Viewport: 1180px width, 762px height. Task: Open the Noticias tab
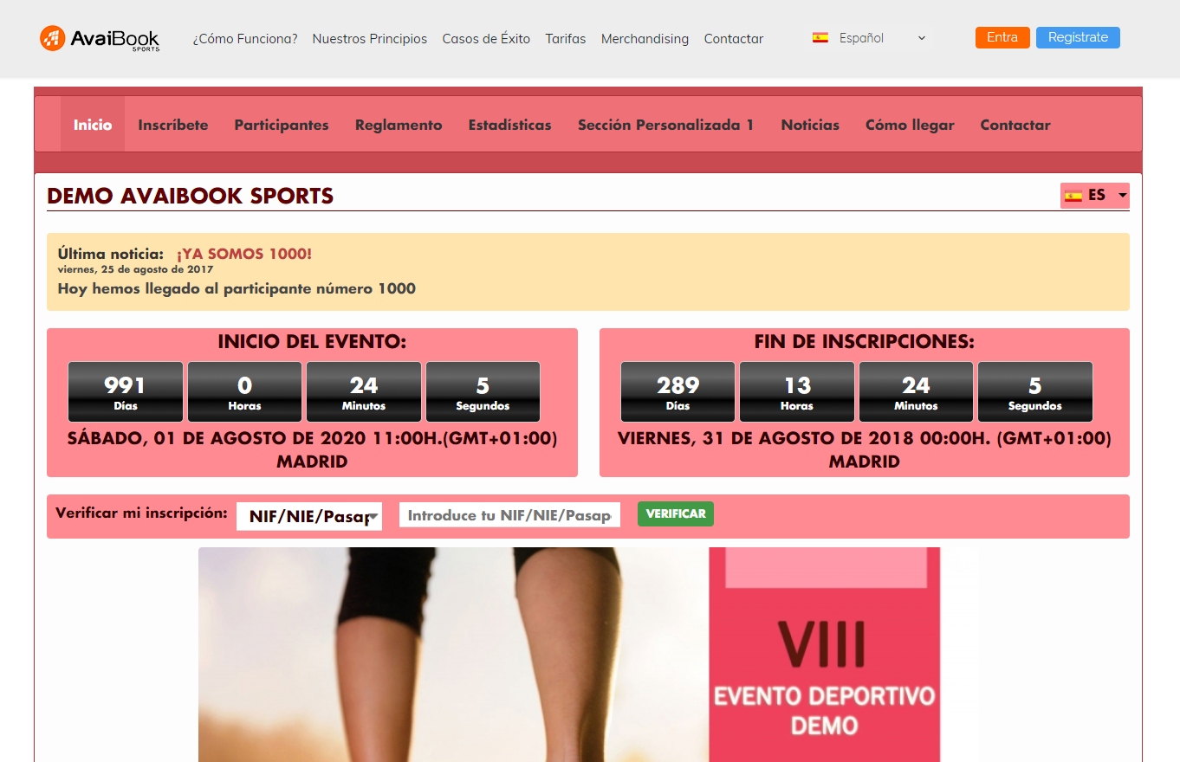coord(810,125)
